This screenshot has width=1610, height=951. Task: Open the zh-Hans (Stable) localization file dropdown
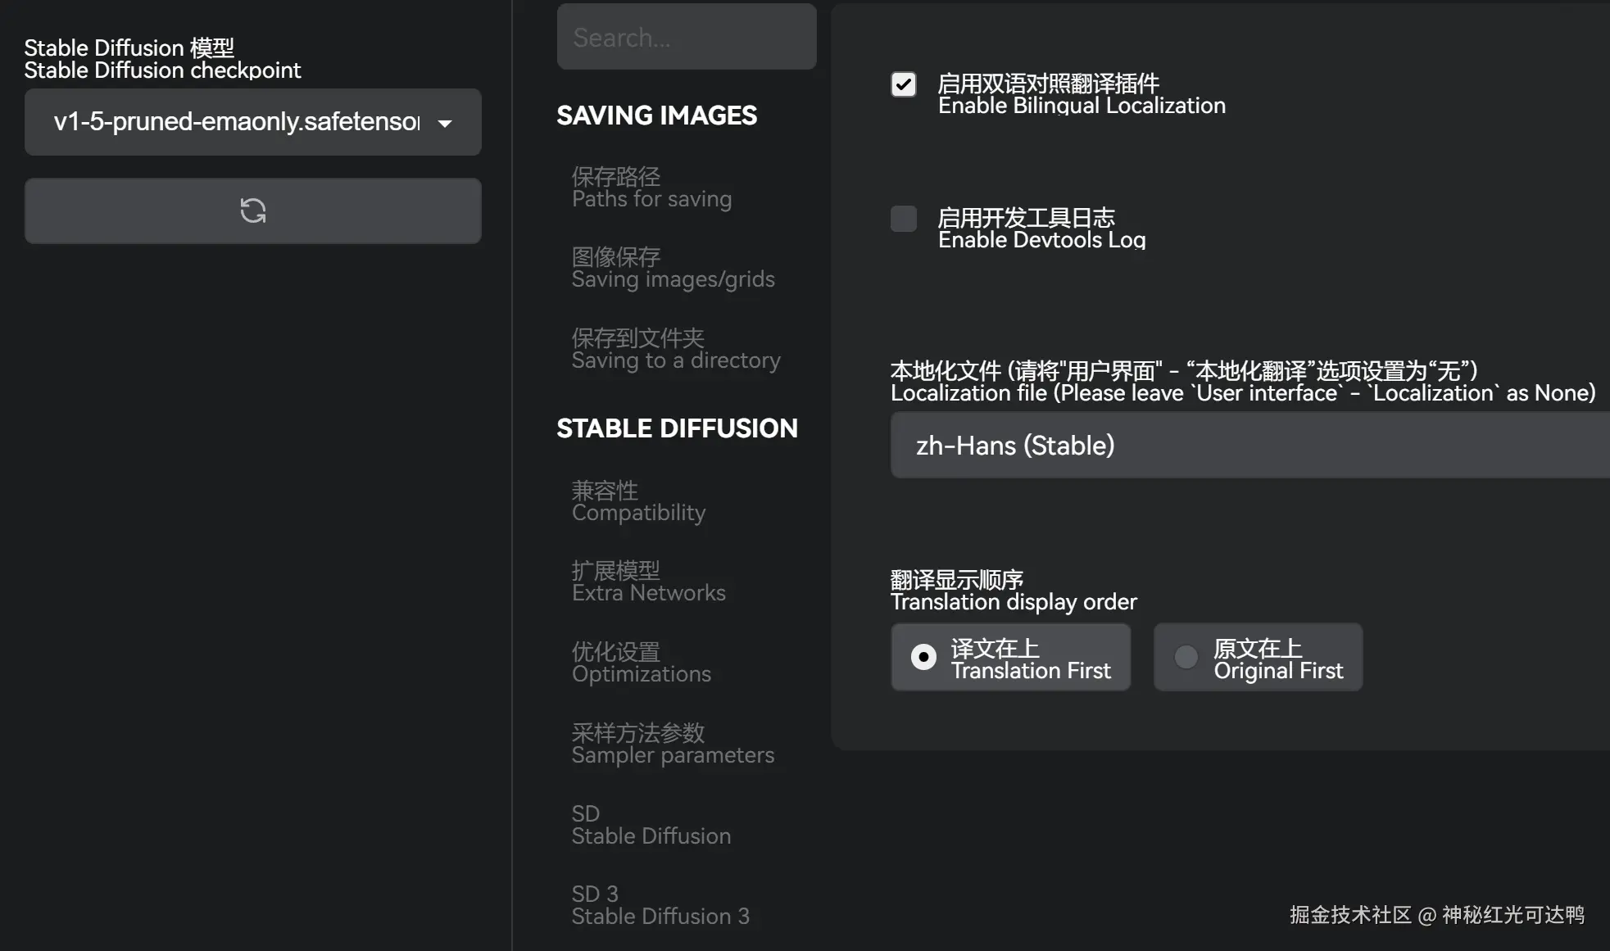click(1250, 446)
